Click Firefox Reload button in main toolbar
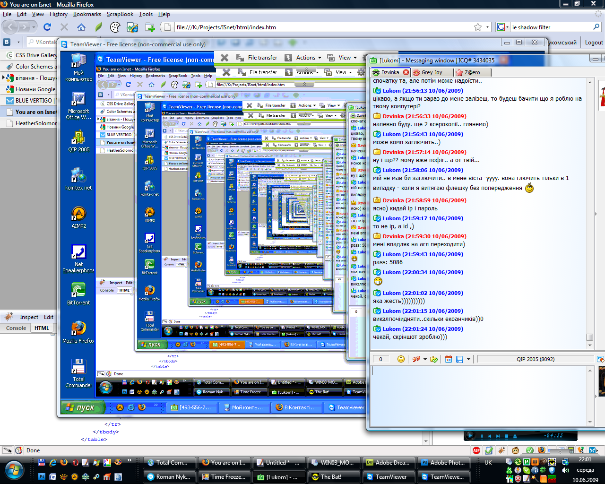 47,27
